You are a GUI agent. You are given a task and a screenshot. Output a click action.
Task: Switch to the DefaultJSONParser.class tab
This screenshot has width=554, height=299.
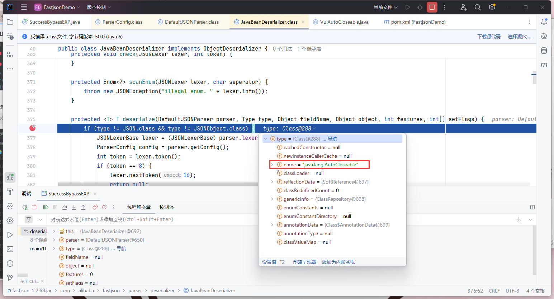191,22
